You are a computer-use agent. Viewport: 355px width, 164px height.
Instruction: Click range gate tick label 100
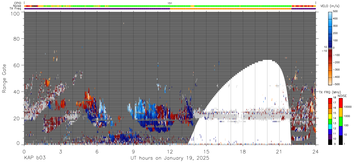(x=15, y=14)
